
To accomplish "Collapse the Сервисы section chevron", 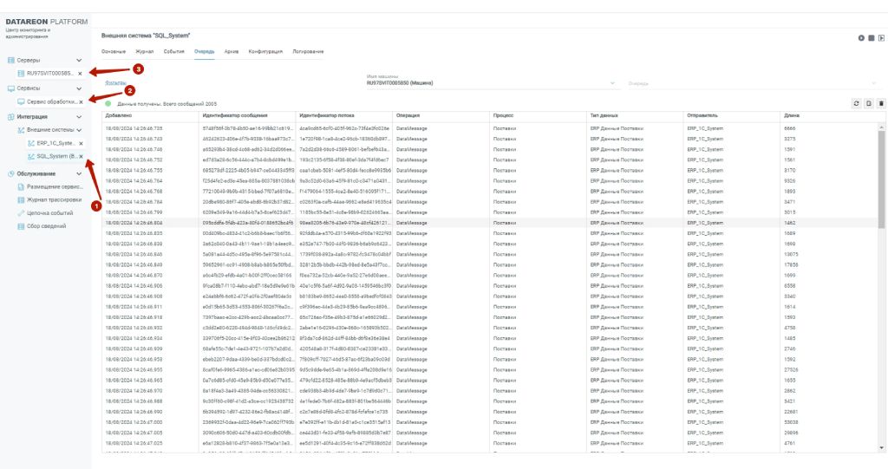I will click(79, 88).
